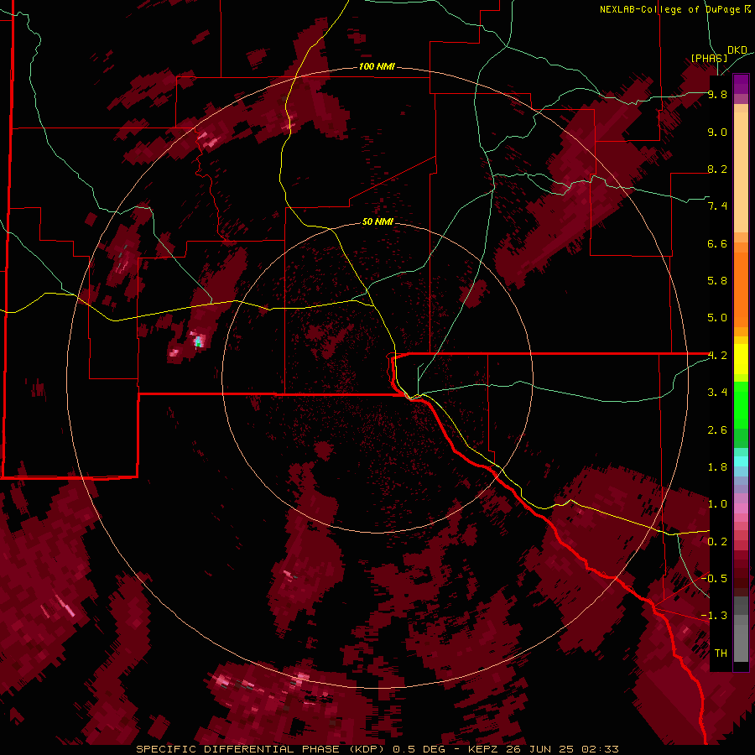Click the 4.2 value on the color scale
Viewport: 755px width, 755px height.
(x=717, y=356)
